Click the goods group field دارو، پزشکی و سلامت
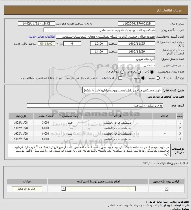 95,105
